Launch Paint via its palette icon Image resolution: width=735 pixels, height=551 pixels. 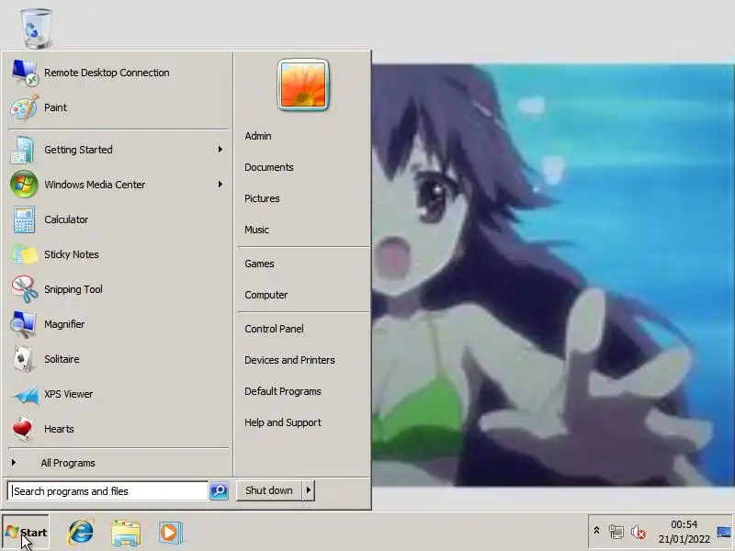(x=25, y=107)
